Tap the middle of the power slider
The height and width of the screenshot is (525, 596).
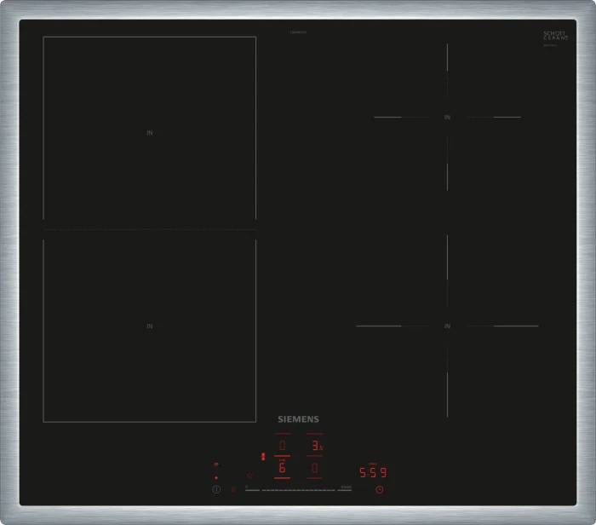coord(298,490)
